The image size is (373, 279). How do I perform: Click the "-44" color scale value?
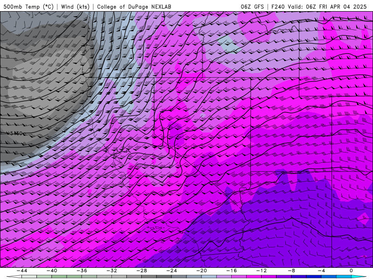(21, 271)
